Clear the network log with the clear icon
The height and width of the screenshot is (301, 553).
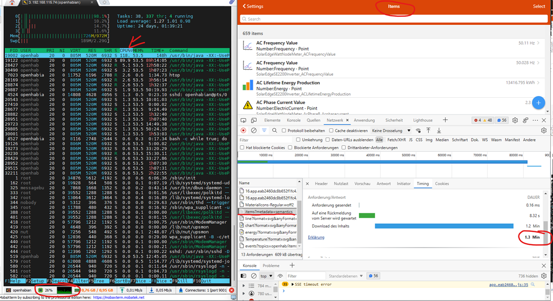point(254,131)
